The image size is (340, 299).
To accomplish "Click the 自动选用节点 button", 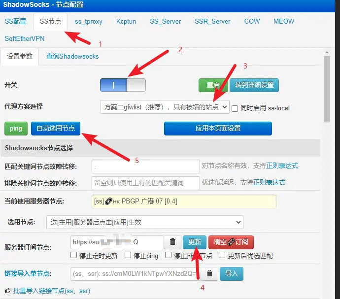I will coord(55,128).
